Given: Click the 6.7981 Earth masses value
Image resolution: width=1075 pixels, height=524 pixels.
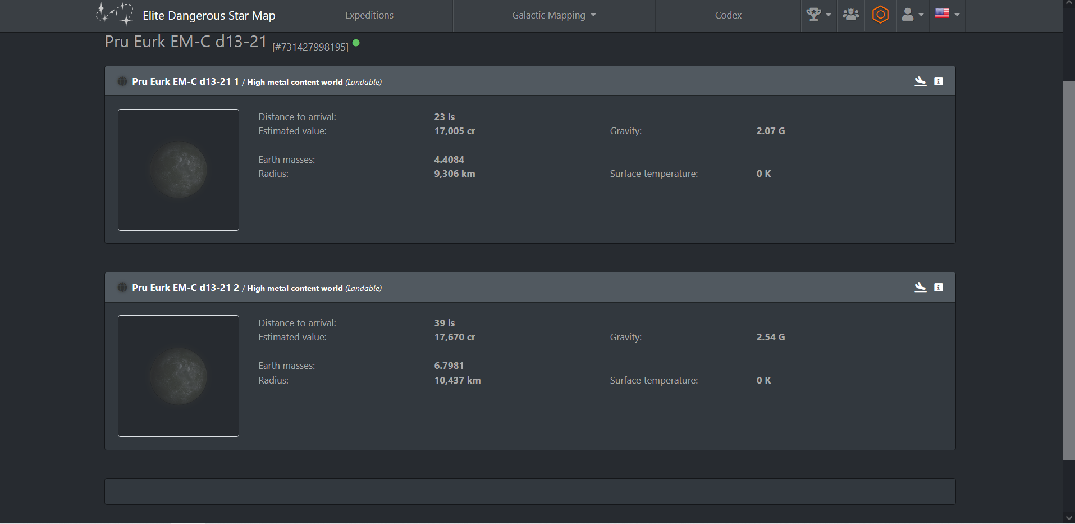Looking at the screenshot, I should 449,366.
